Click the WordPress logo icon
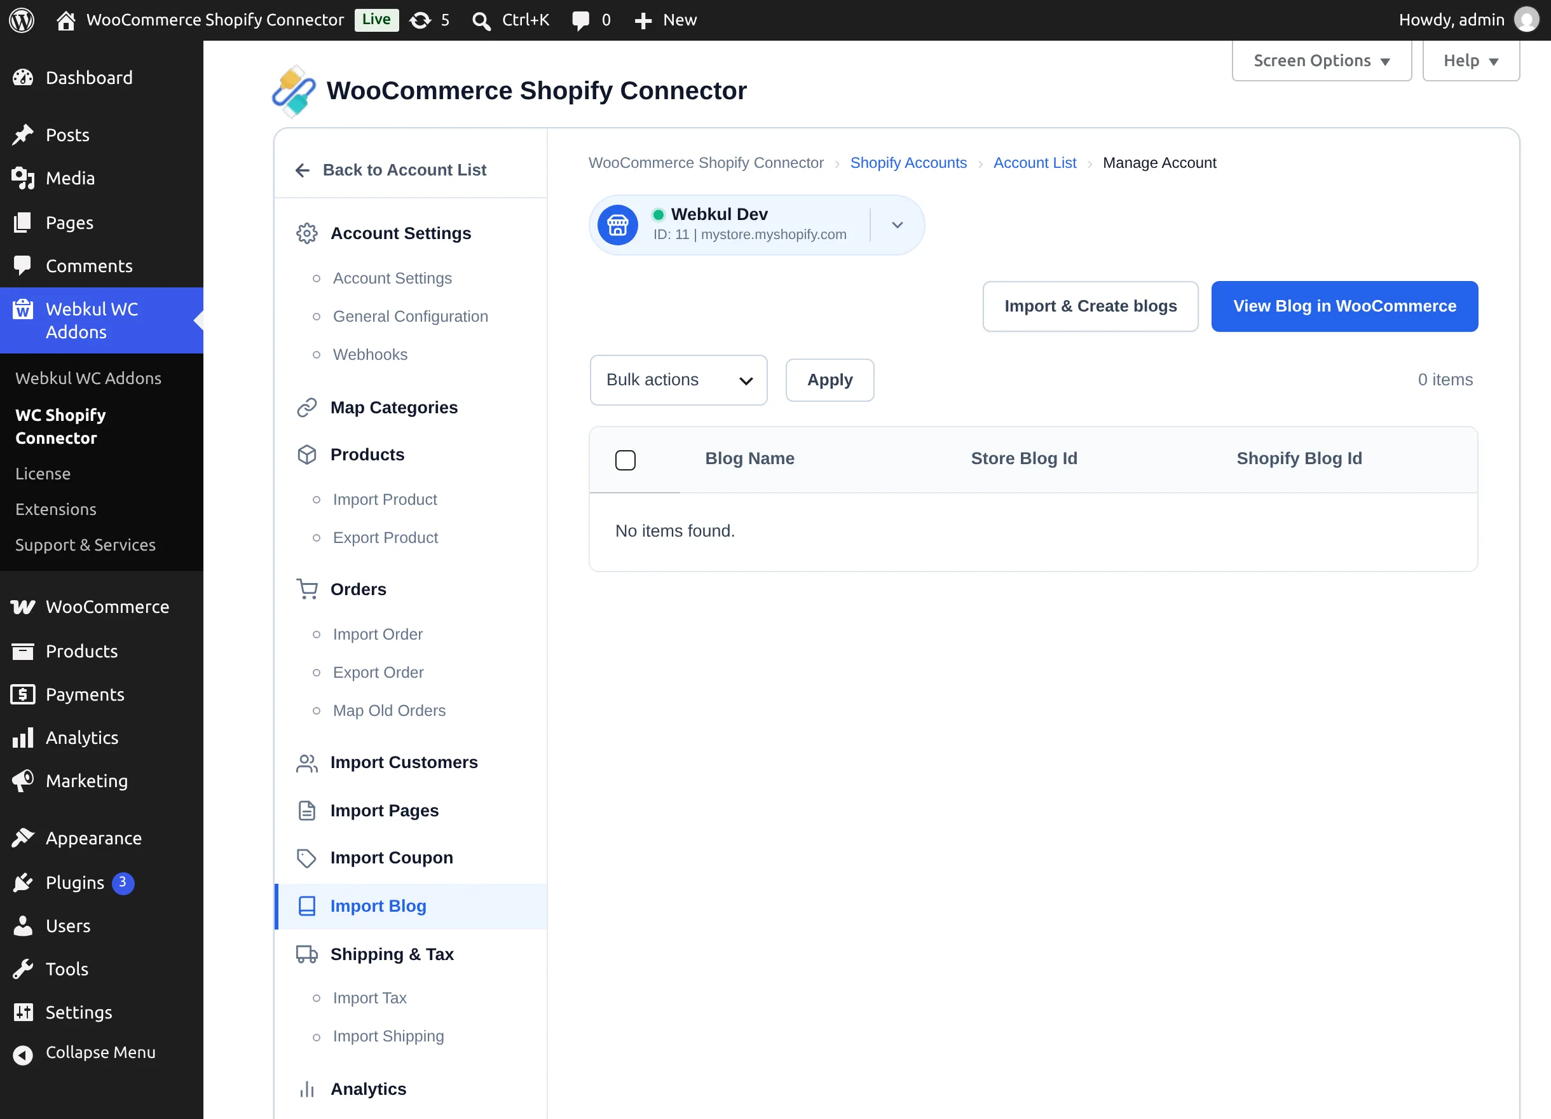This screenshot has width=1551, height=1119. (x=22, y=20)
